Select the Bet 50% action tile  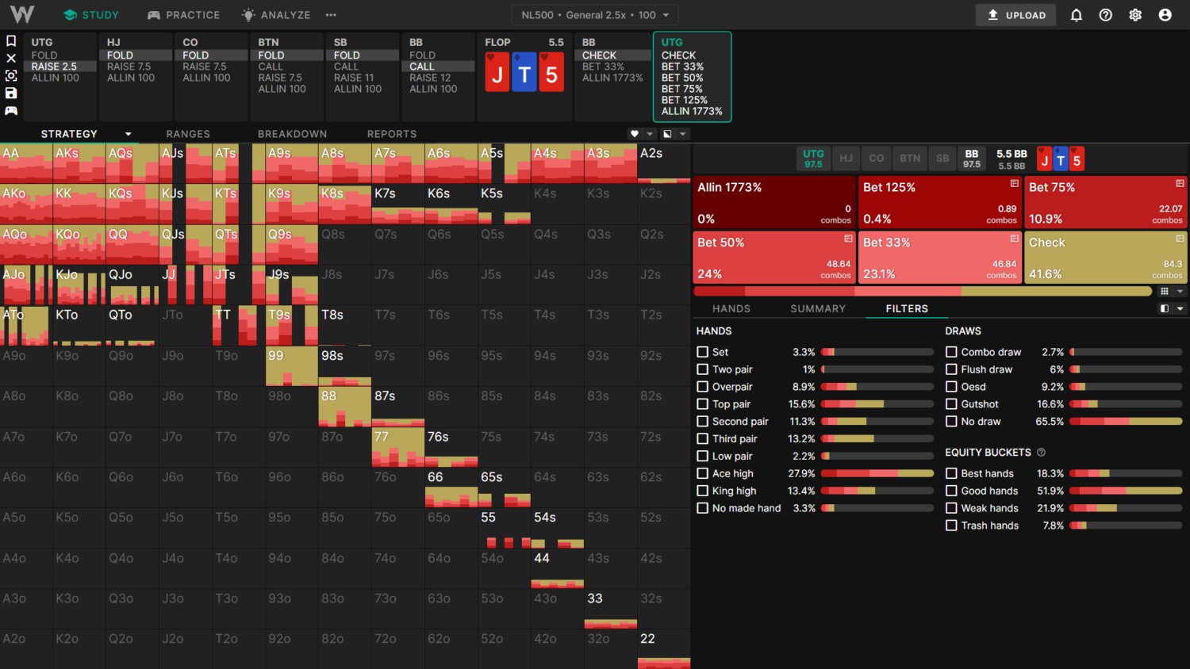pyautogui.click(x=773, y=258)
